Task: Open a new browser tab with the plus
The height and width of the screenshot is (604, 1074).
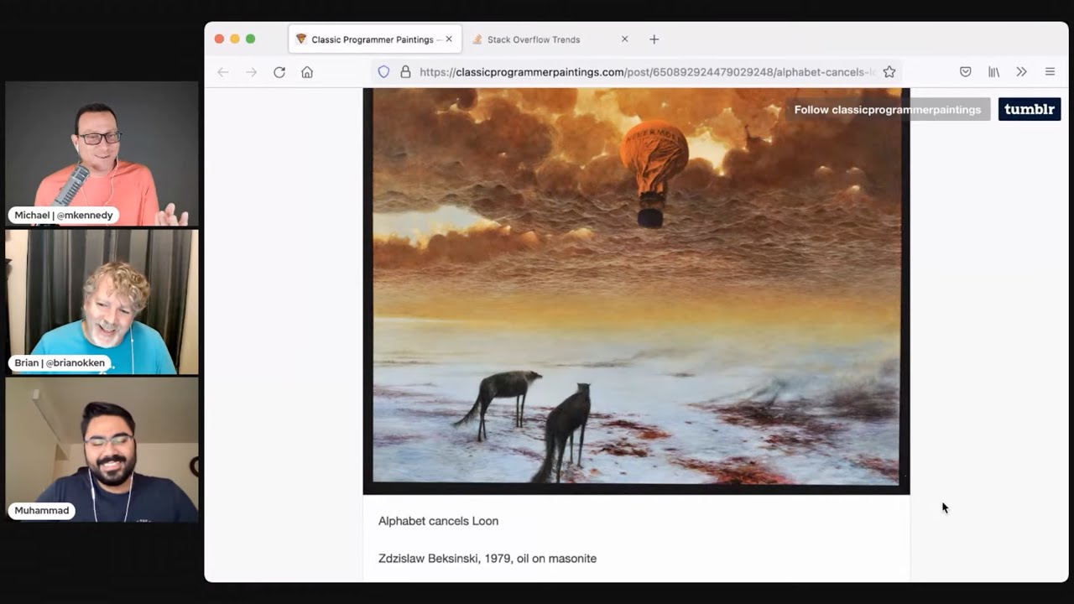Action: point(654,39)
